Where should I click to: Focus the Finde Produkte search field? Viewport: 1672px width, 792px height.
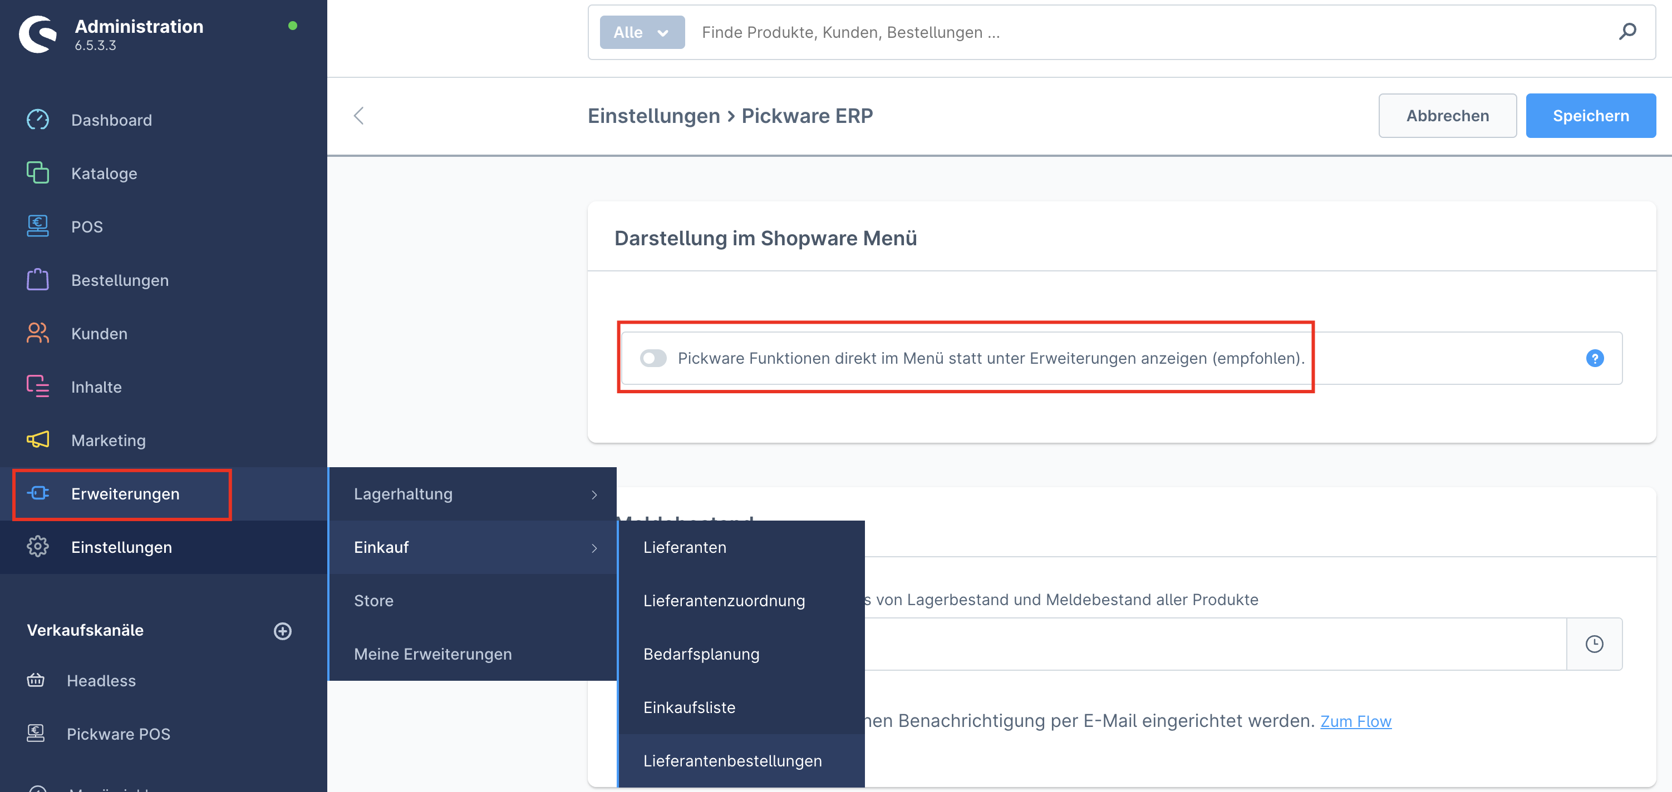1149,32
